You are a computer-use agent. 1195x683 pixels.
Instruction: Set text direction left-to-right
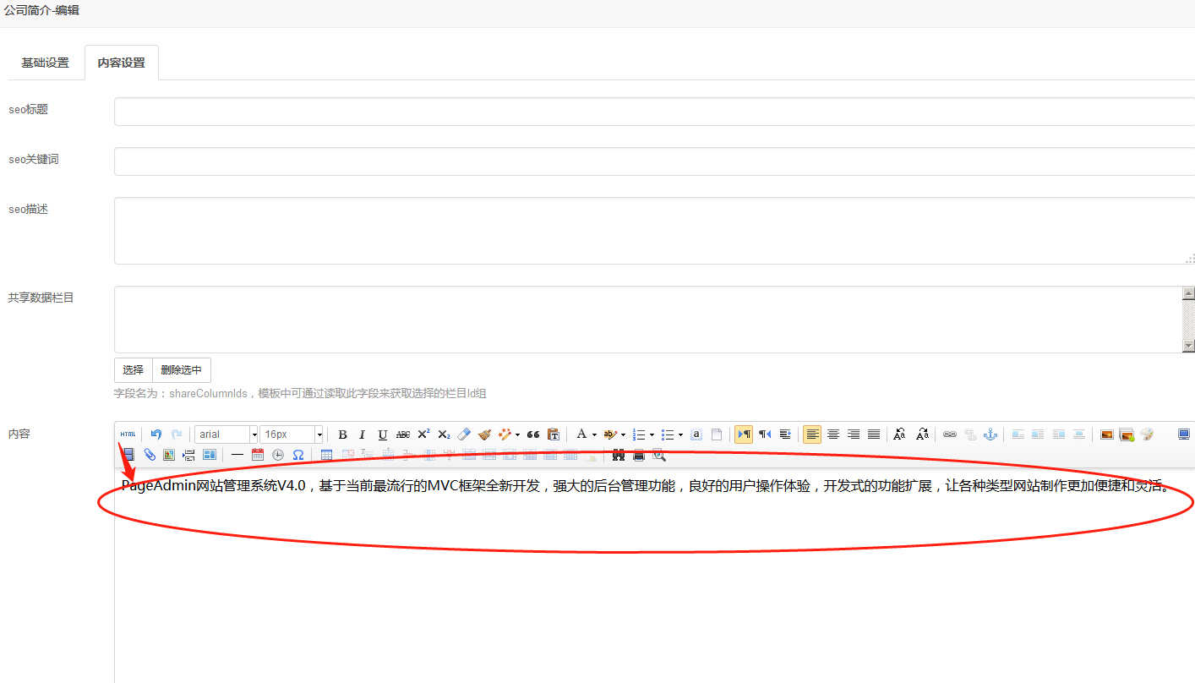click(744, 434)
